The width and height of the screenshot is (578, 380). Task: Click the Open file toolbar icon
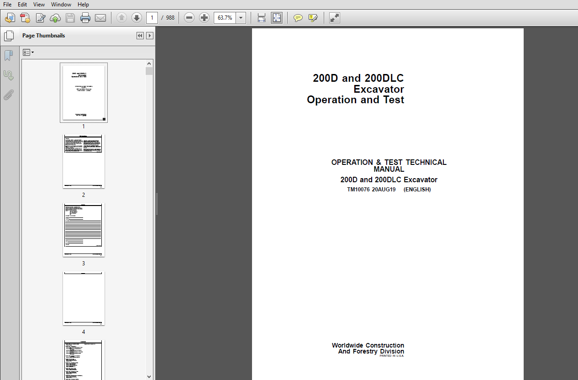[x=10, y=18]
